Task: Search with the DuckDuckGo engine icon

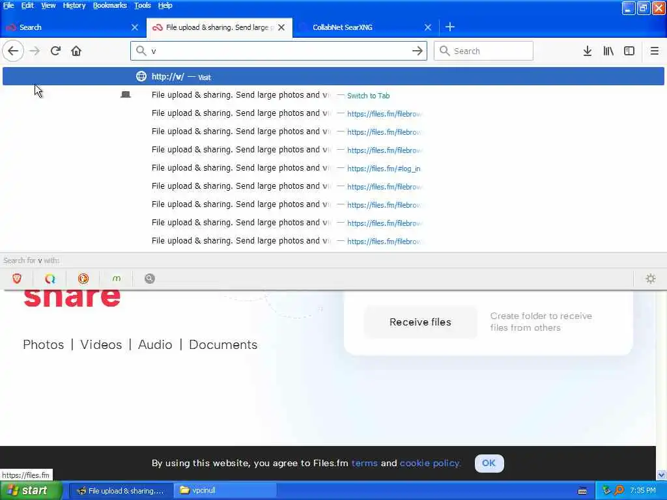Action: 83,279
